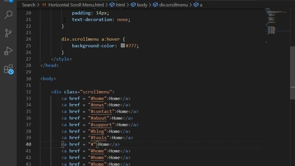Click line number 24 in gutter

pyautogui.click(x=29, y=39)
